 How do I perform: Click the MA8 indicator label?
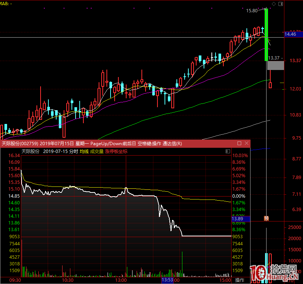pyautogui.click(x=6, y=3)
